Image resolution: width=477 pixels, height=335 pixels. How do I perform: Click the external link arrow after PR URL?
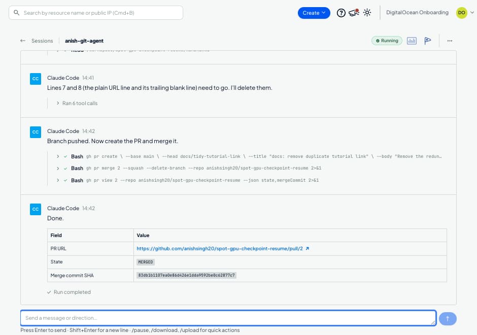click(x=307, y=249)
